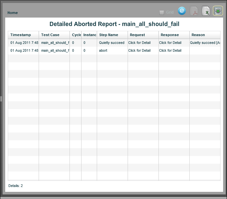Click the email report icon
This screenshot has width=227, height=199.
(x=182, y=11)
